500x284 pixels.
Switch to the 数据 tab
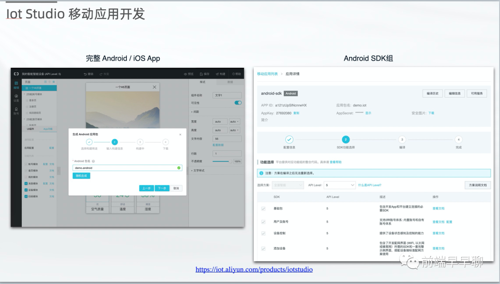pos(230,82)
